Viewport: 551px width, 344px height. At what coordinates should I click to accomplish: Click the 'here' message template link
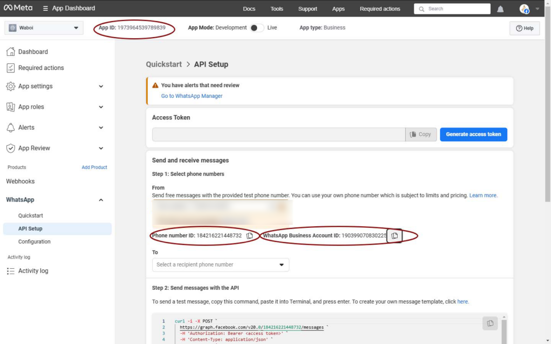click(x=463, y=302)
